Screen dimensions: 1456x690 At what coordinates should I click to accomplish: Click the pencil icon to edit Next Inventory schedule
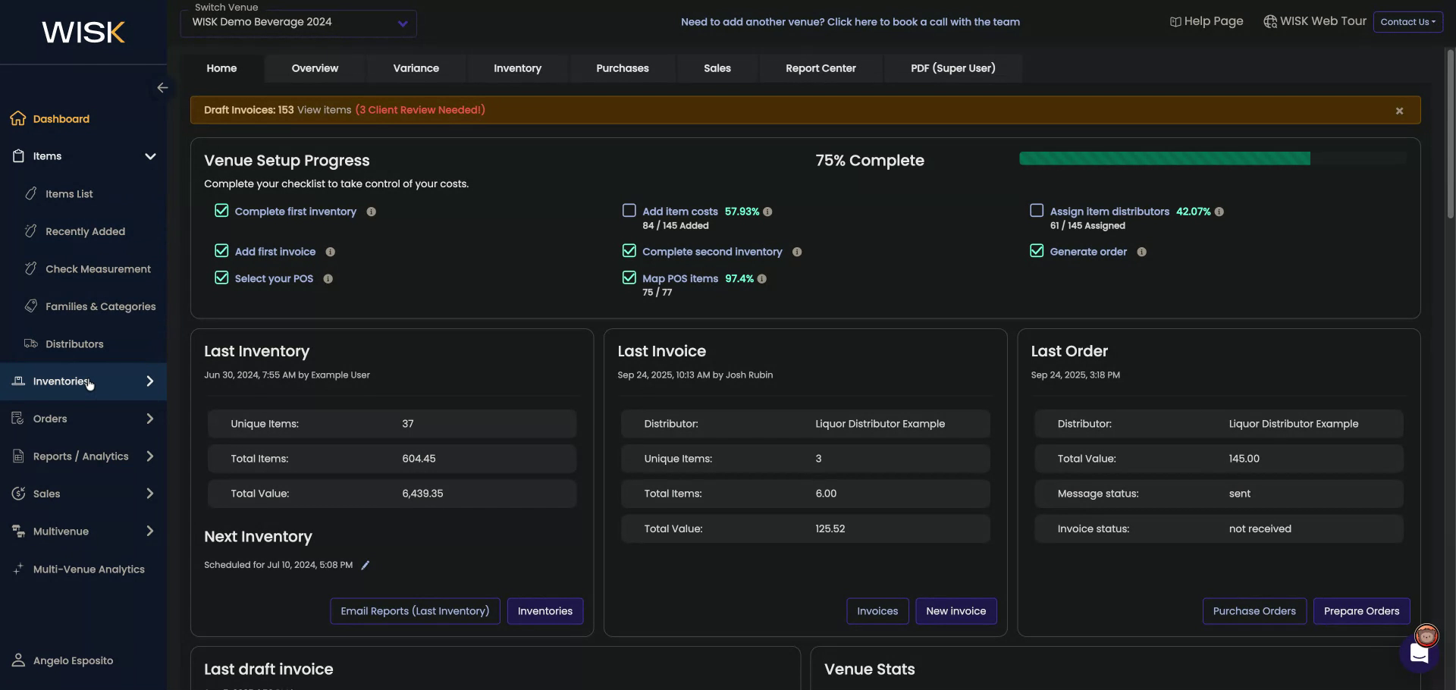point(365,566)
